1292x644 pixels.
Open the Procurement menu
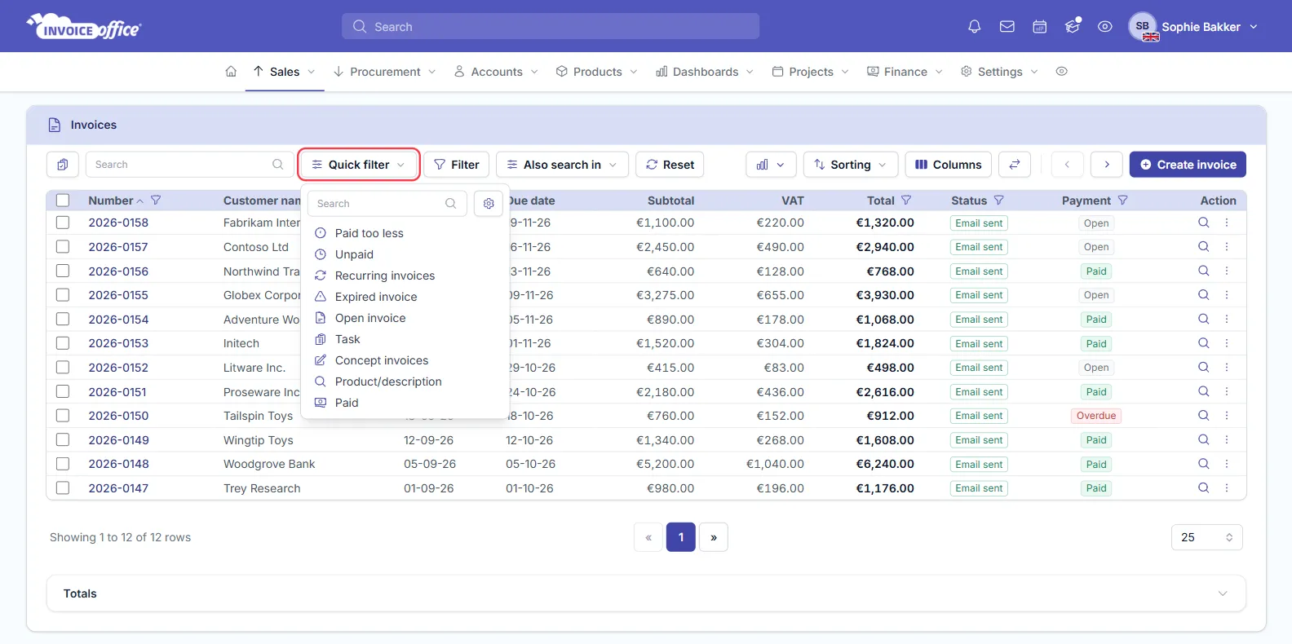pyautogui.click(x=385, y=72)
